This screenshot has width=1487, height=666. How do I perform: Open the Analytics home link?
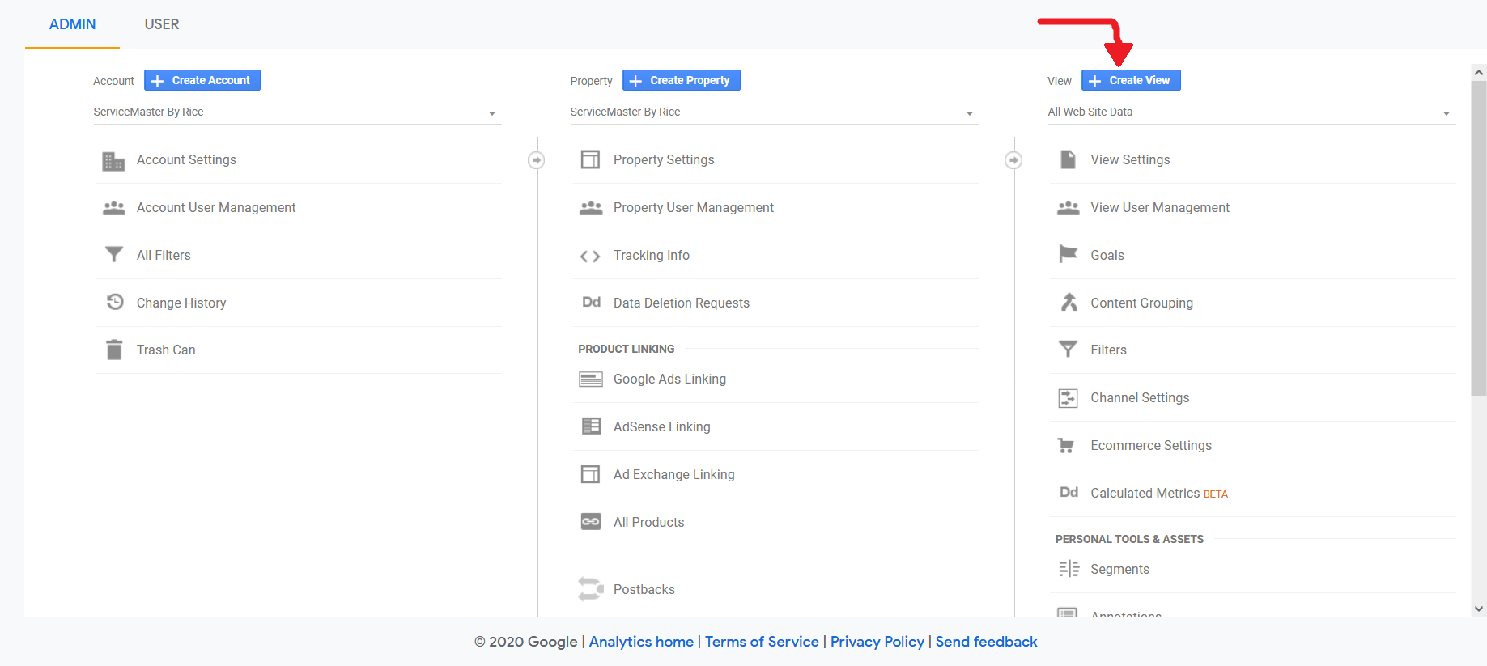click(x=641, y=642)
